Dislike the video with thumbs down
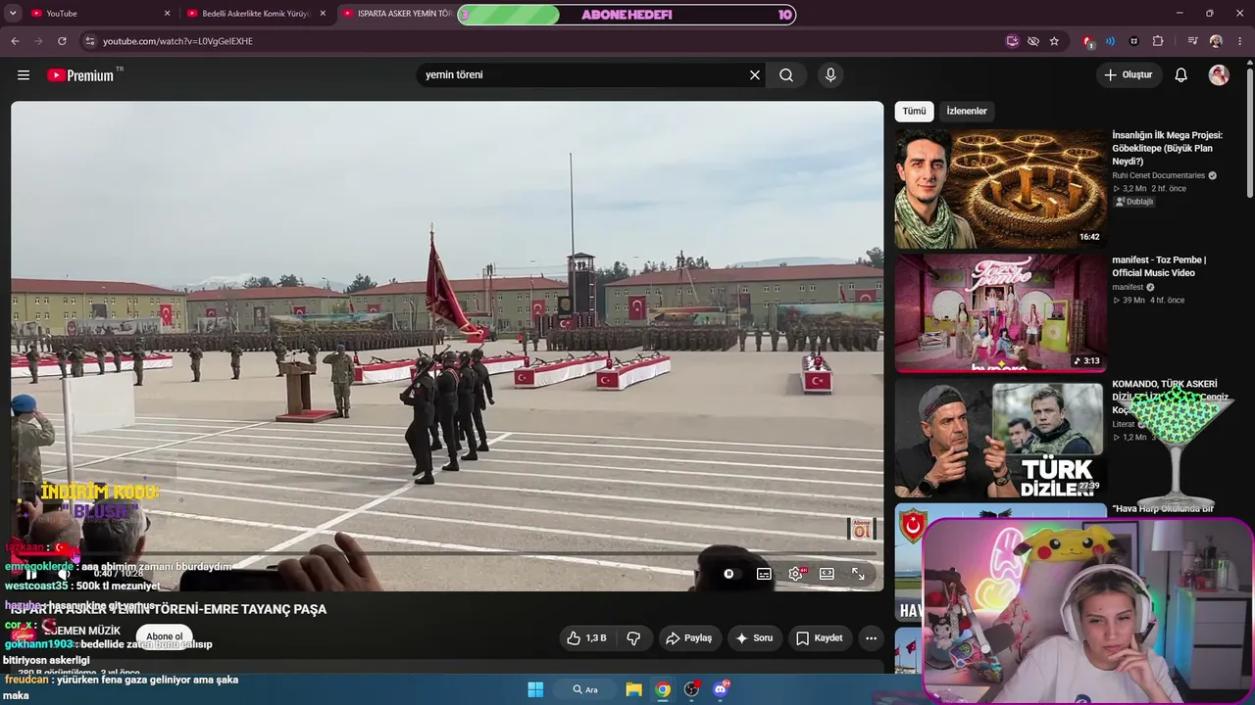The height and width of the screenshot is (705, 1255). 633,638
